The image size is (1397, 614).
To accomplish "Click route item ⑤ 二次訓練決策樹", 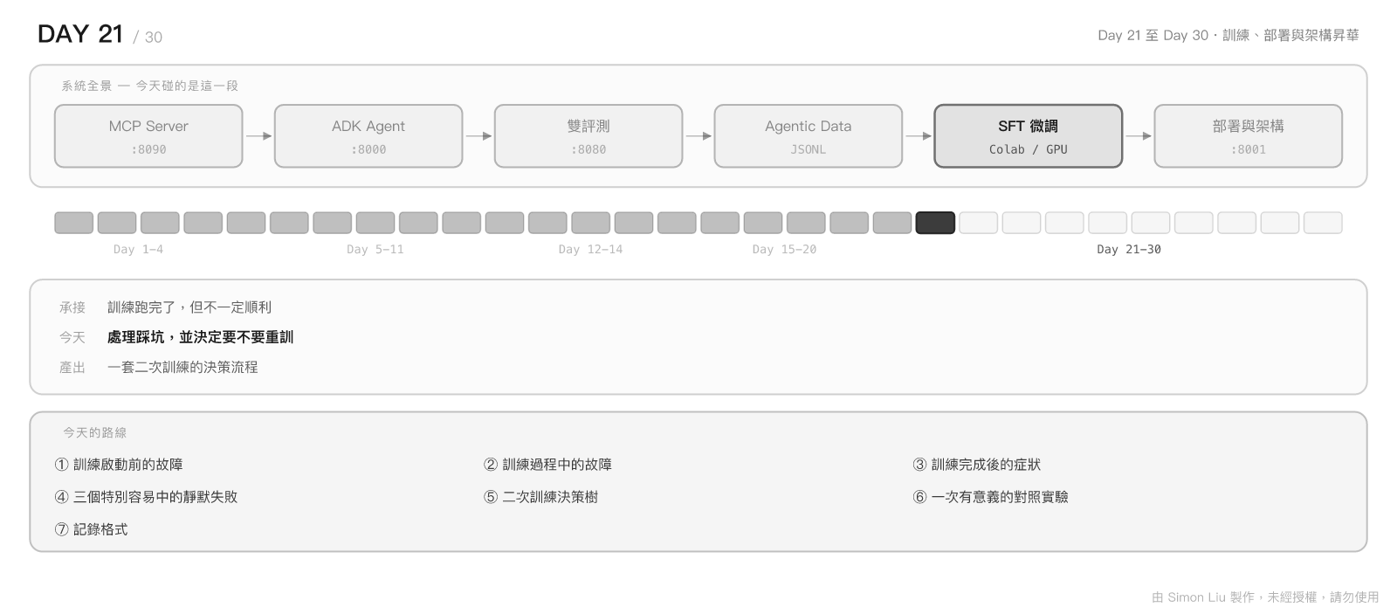I will coord(540,497).
